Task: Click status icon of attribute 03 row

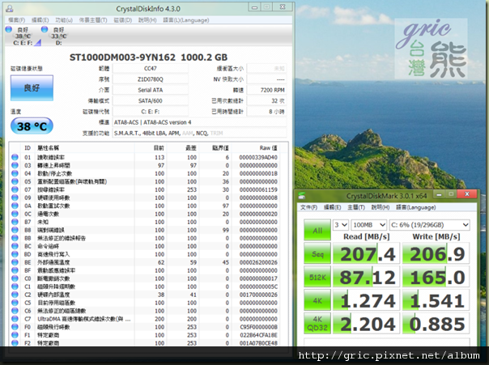Action: click(15, 165)
